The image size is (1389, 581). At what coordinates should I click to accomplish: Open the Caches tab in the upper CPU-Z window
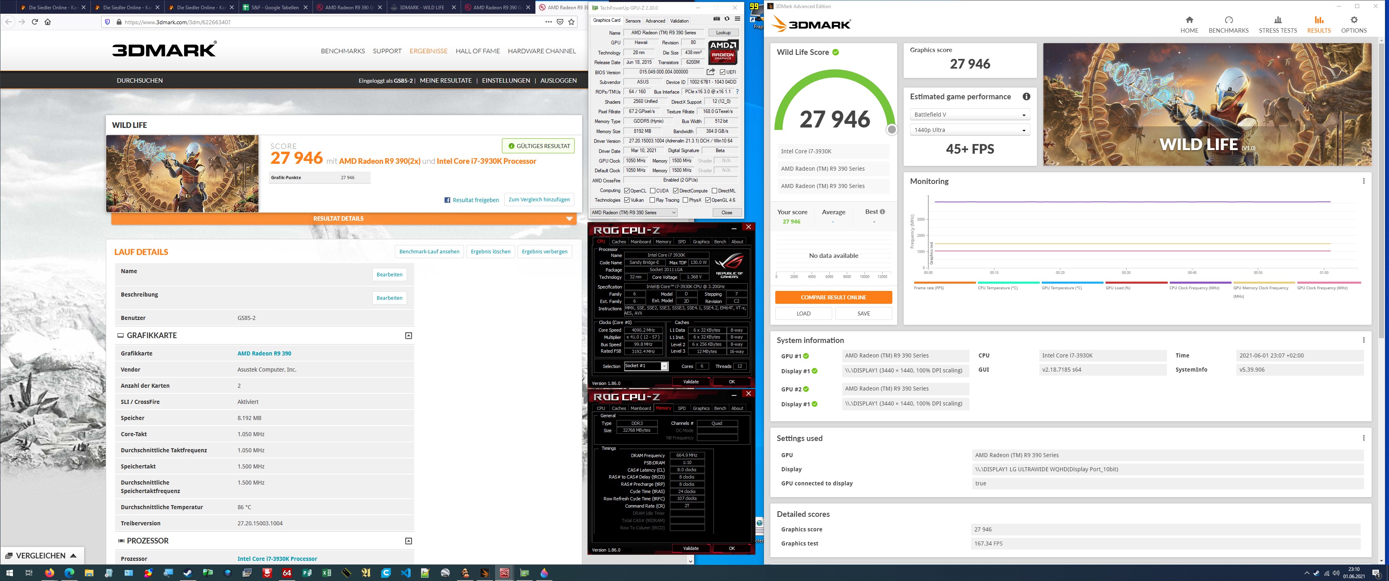(x=619, y=242)
